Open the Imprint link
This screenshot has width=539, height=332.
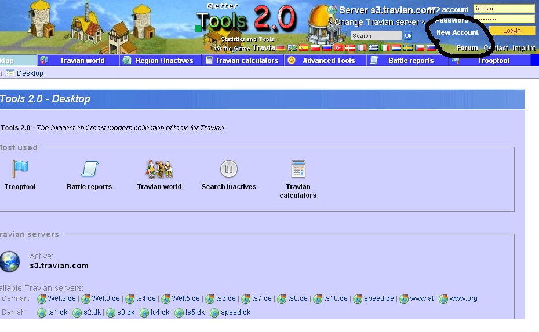tap(524, 48)
